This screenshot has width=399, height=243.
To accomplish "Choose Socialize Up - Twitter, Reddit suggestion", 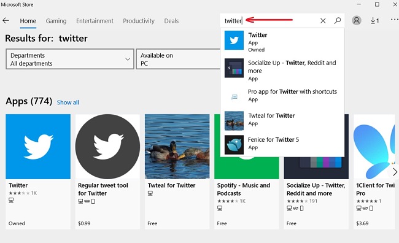I will point(292,70).
